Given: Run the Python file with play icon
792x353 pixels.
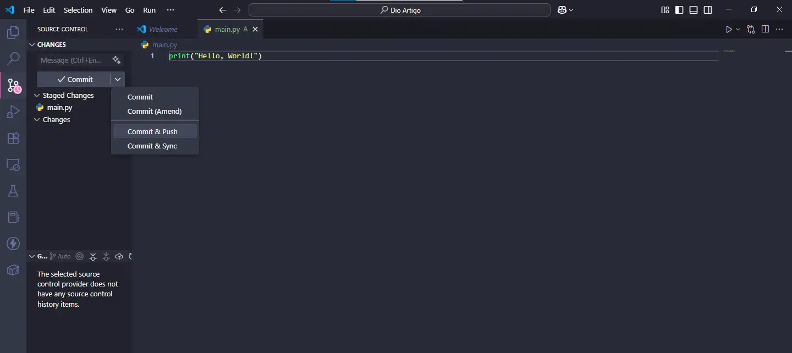Looking at the screenshot, I should (729, 29).
